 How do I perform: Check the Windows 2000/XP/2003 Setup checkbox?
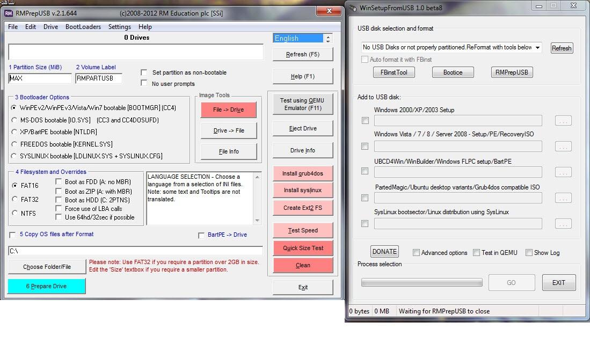pos(365,120)
